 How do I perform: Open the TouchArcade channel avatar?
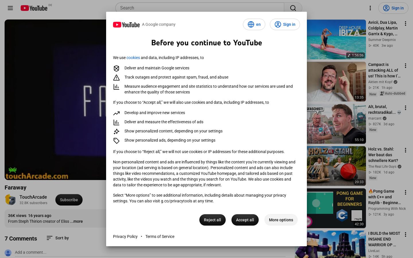click(10, 200)
